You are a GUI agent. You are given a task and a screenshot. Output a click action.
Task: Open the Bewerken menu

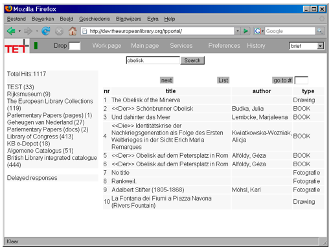43,19
